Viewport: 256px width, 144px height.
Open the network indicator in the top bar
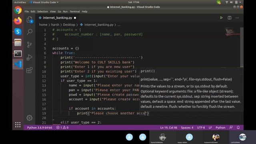(x=227, y=2)
